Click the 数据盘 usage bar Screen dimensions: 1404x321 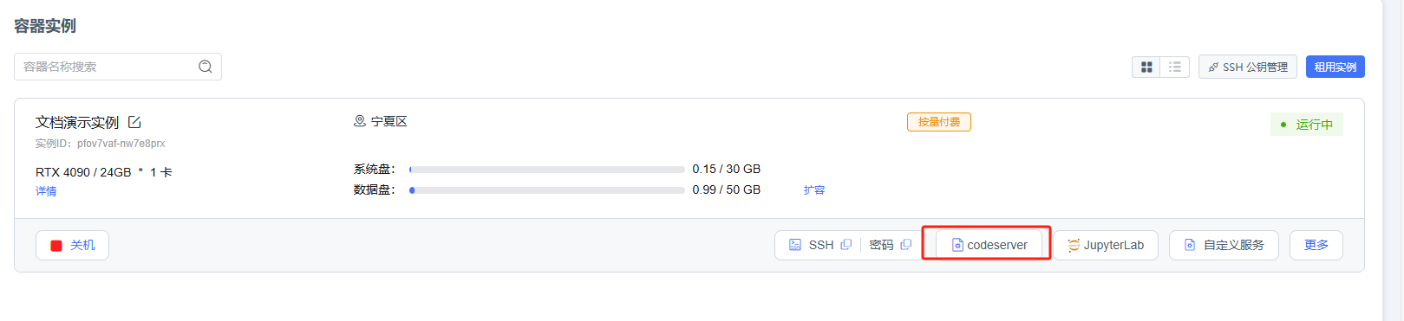tap(547, 190)
